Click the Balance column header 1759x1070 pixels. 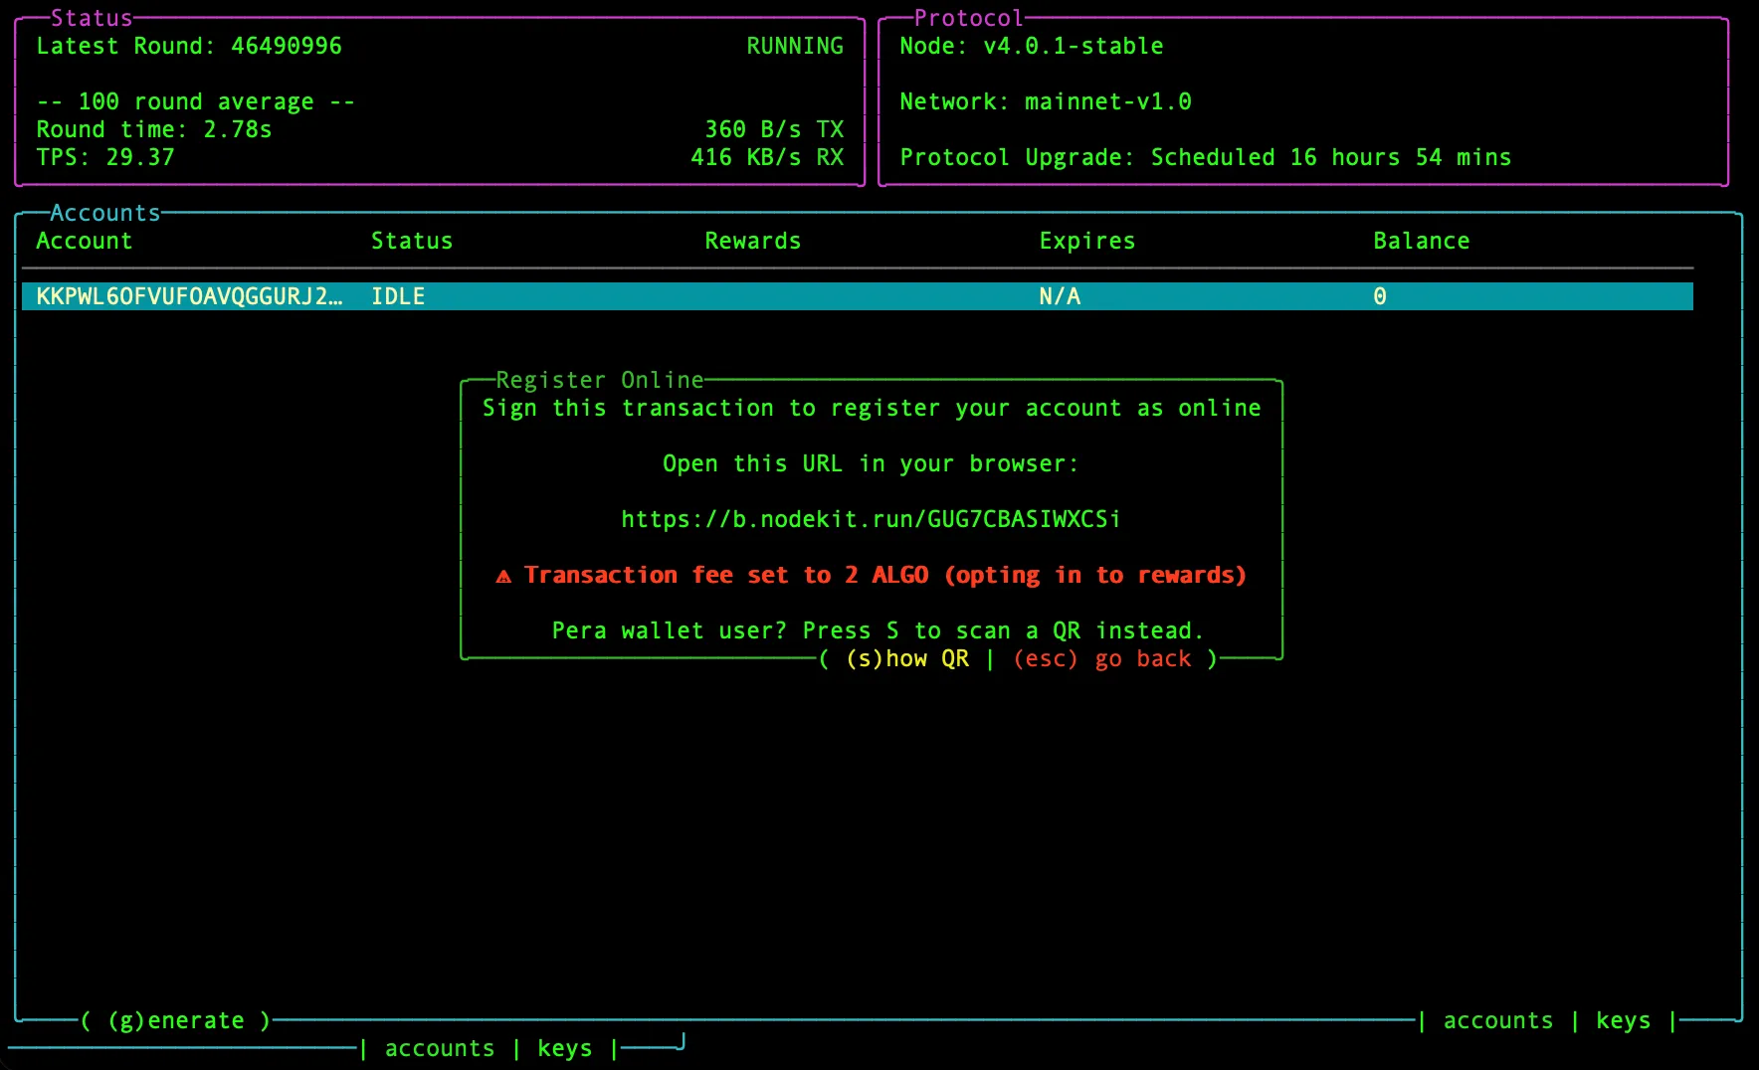(x=1421, y=240)
